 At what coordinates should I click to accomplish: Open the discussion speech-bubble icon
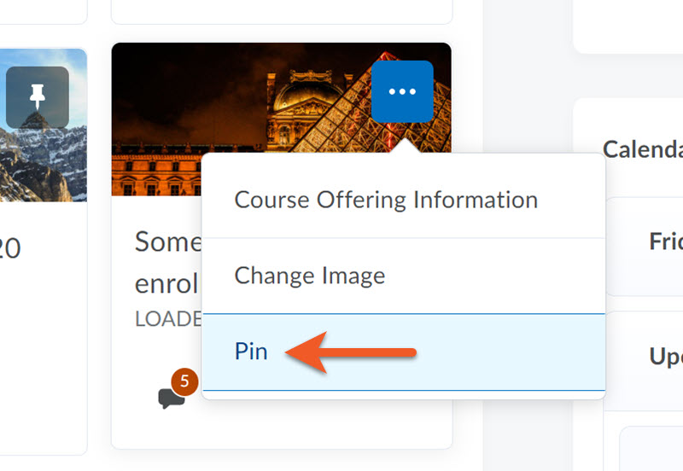[172, 398]
